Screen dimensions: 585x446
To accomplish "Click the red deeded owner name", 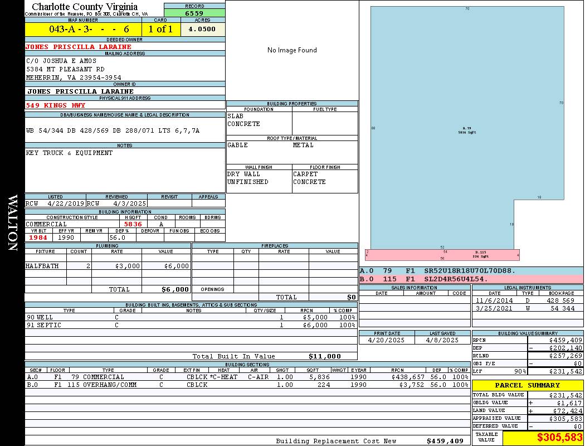I will tap(79, 47).
